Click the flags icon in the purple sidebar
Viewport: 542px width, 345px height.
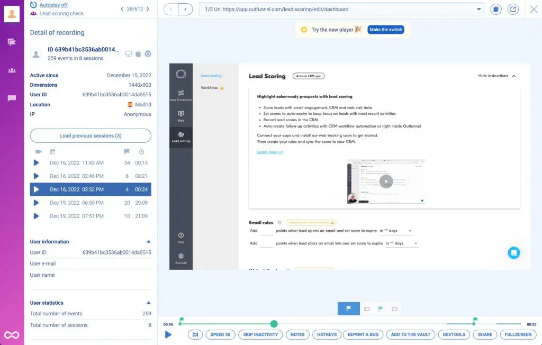[12, 42]
